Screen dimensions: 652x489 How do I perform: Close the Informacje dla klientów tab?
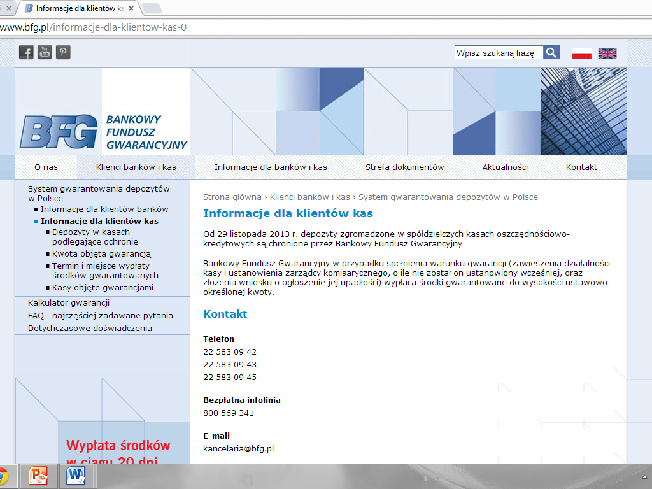131,8
